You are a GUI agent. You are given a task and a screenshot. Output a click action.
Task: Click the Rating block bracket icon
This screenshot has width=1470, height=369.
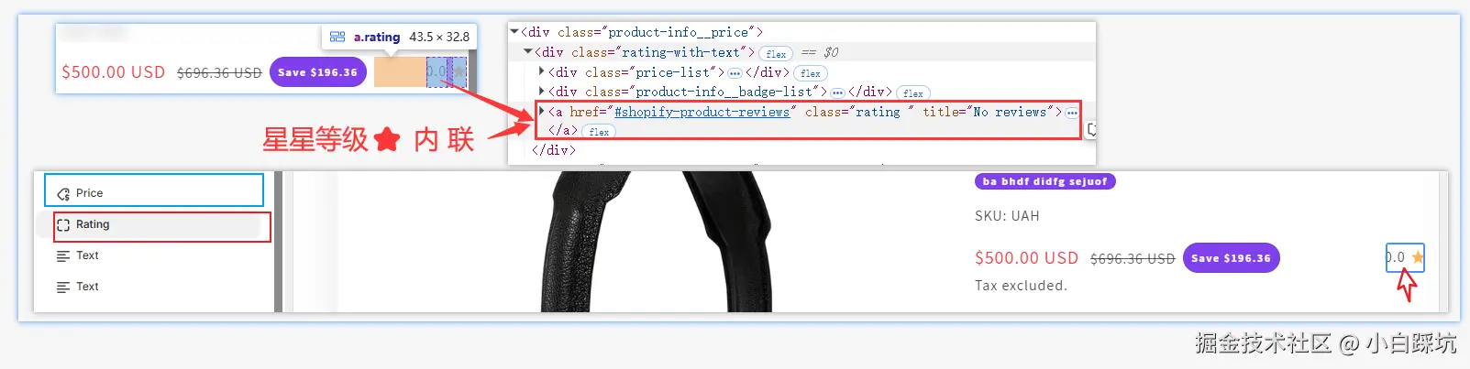63,225
